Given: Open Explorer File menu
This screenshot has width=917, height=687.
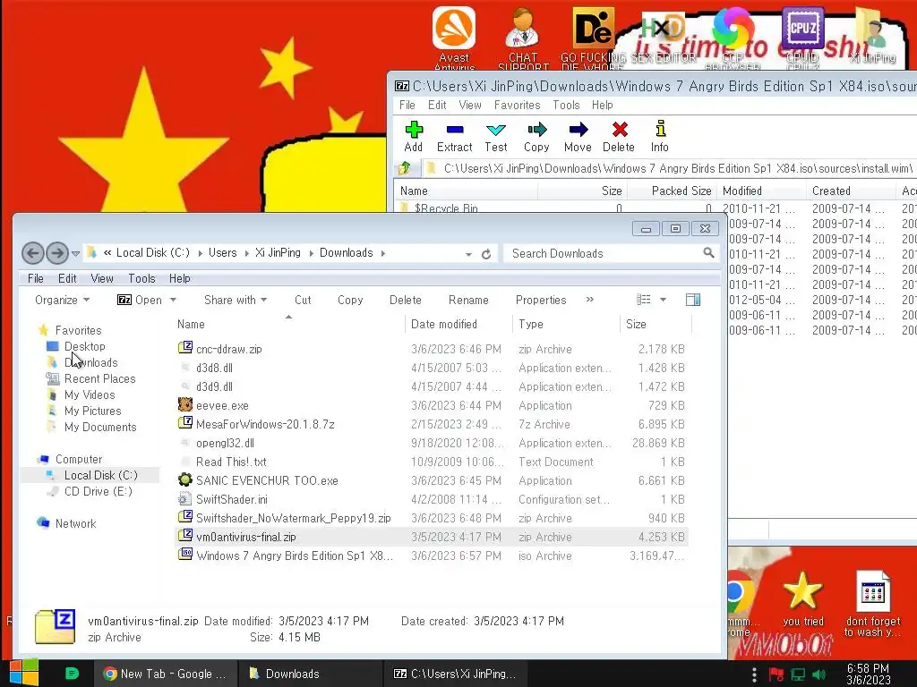Looking at the screenshot, I should (x=36, y=279).
